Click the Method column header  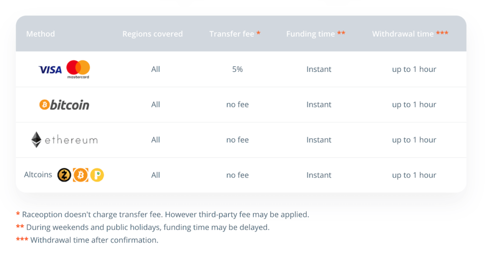click(41, 34)
